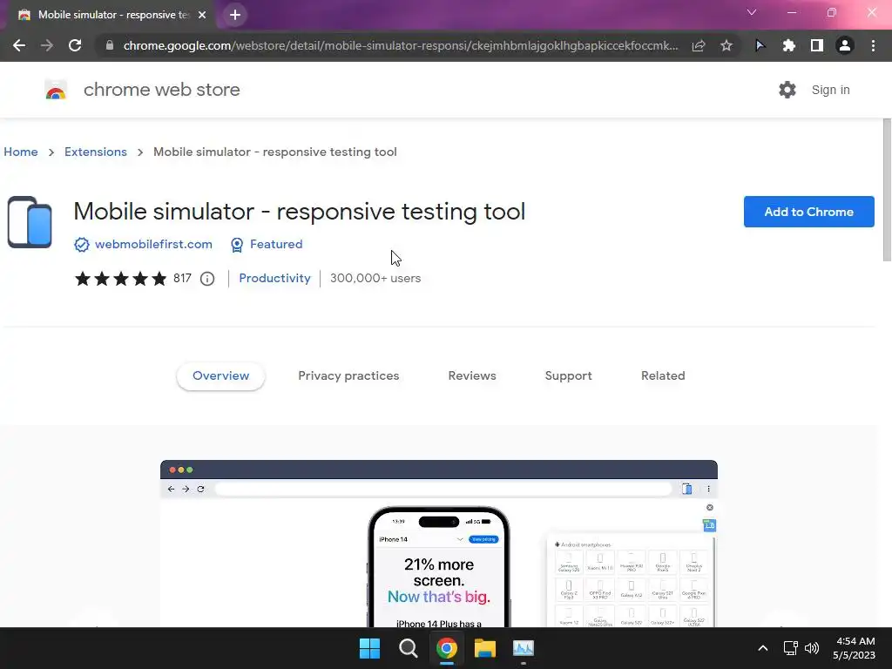Switch to the Reviews tab

tap(472, 376)
